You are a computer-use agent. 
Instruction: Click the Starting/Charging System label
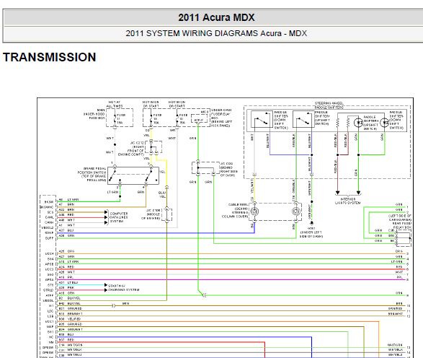click(123, 288)
